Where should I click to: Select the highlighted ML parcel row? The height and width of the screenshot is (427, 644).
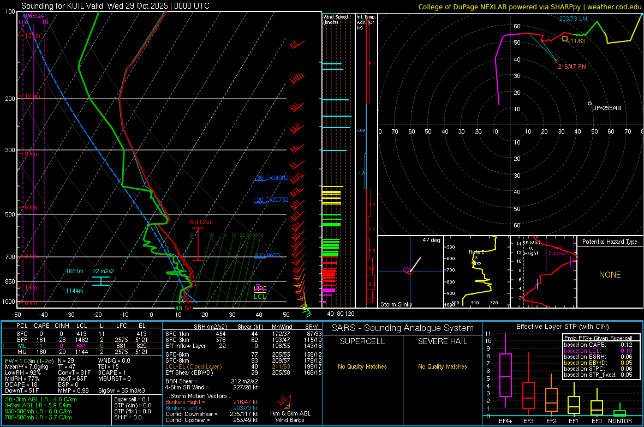pos(82,346)
